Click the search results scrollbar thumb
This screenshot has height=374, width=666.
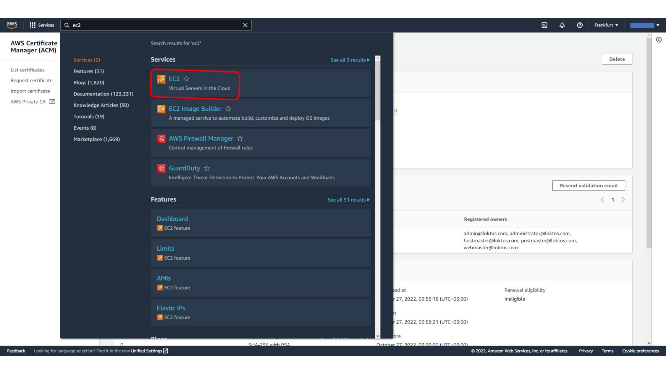[378, 91]
